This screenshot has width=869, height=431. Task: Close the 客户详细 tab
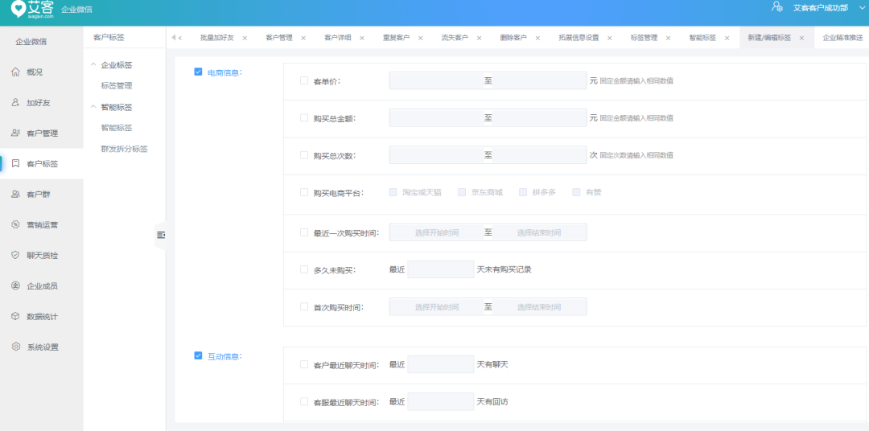[x=362, y=39]
